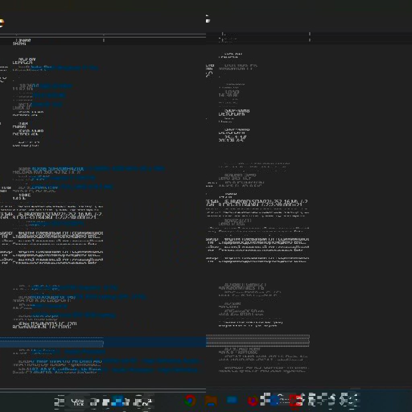Click the orange circle icon at top-left

click(1, 23)
